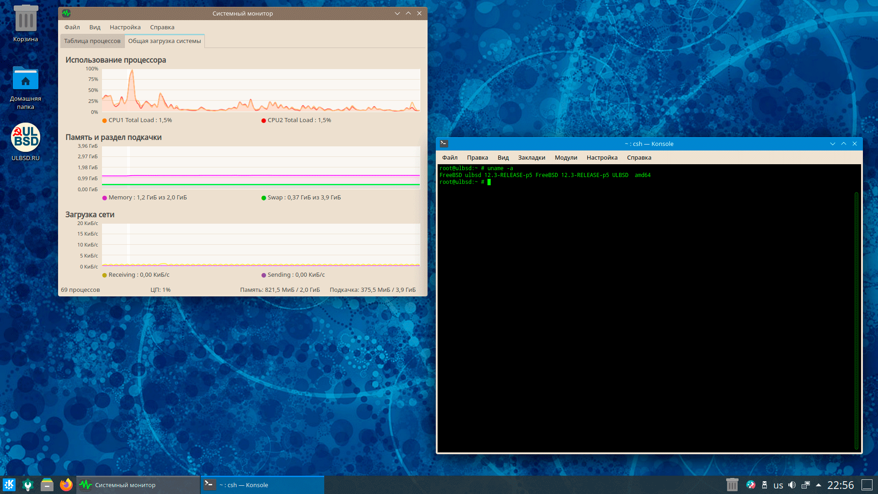Toggle show desktop button in panel
The width and height of the screenshot is (878, 494).
coord(867,485)
